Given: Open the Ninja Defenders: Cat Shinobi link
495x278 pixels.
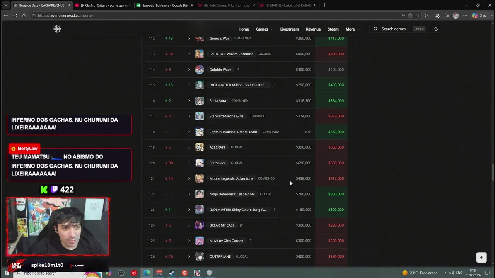Looking at the screenshot, I should pos(232,194).
